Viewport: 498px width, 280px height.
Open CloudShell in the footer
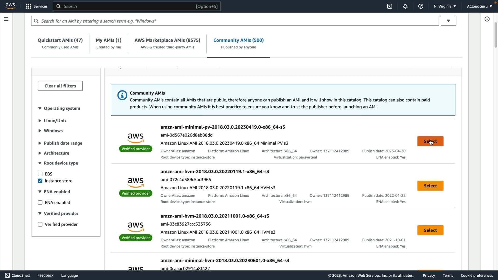17,275
